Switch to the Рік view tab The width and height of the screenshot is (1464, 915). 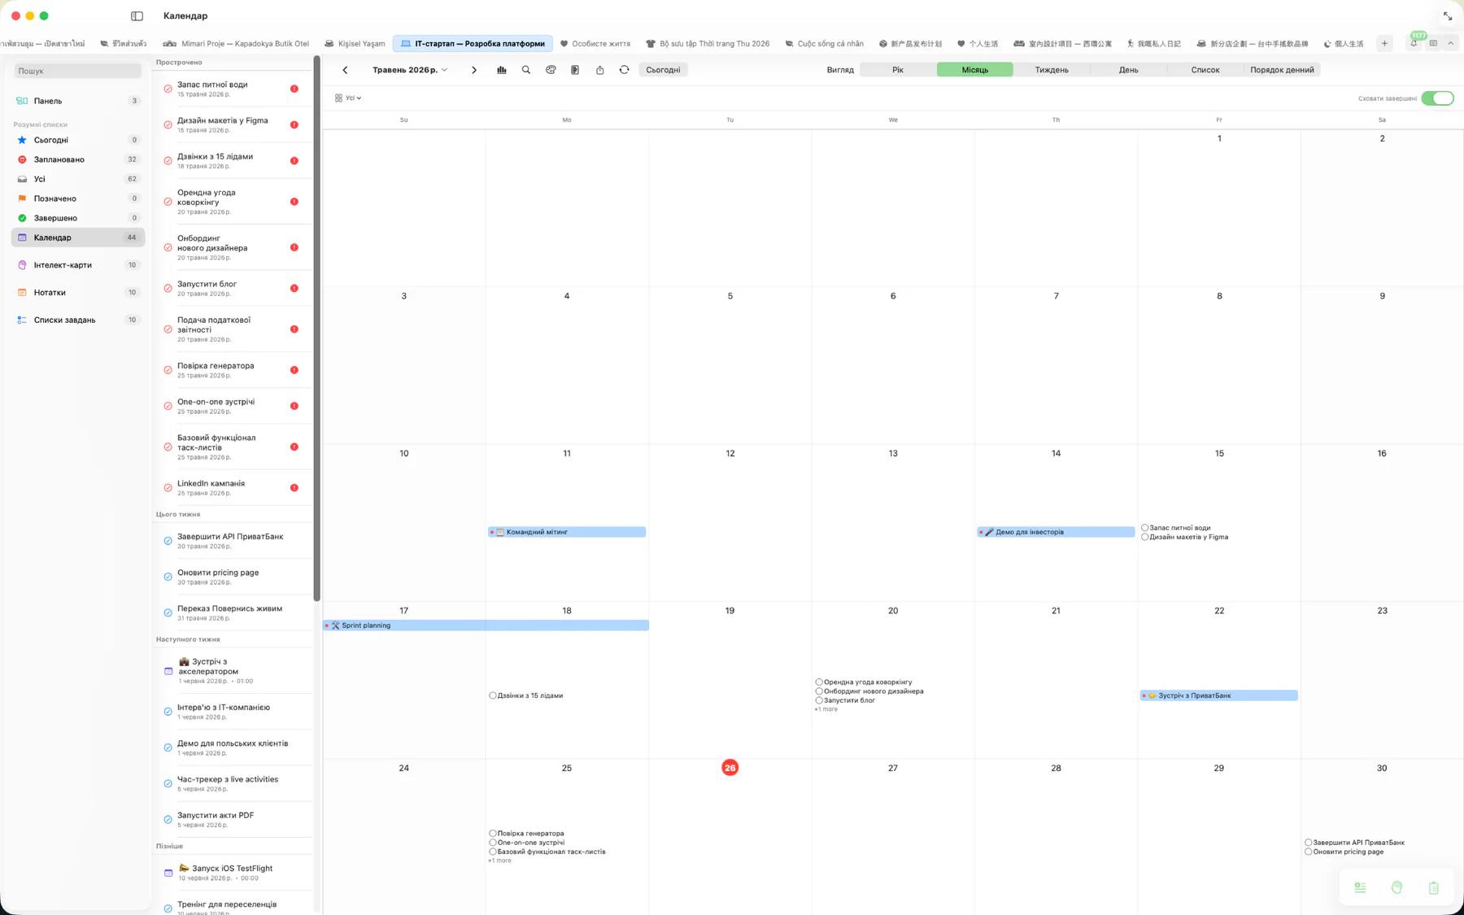[897, 70]
